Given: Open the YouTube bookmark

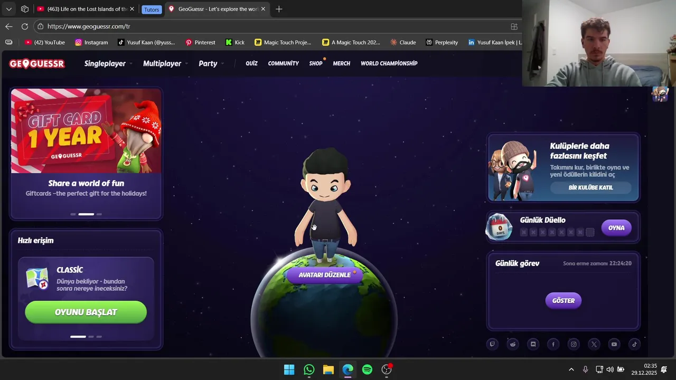Looking at the screenshot, I should (x=44, y=42).
